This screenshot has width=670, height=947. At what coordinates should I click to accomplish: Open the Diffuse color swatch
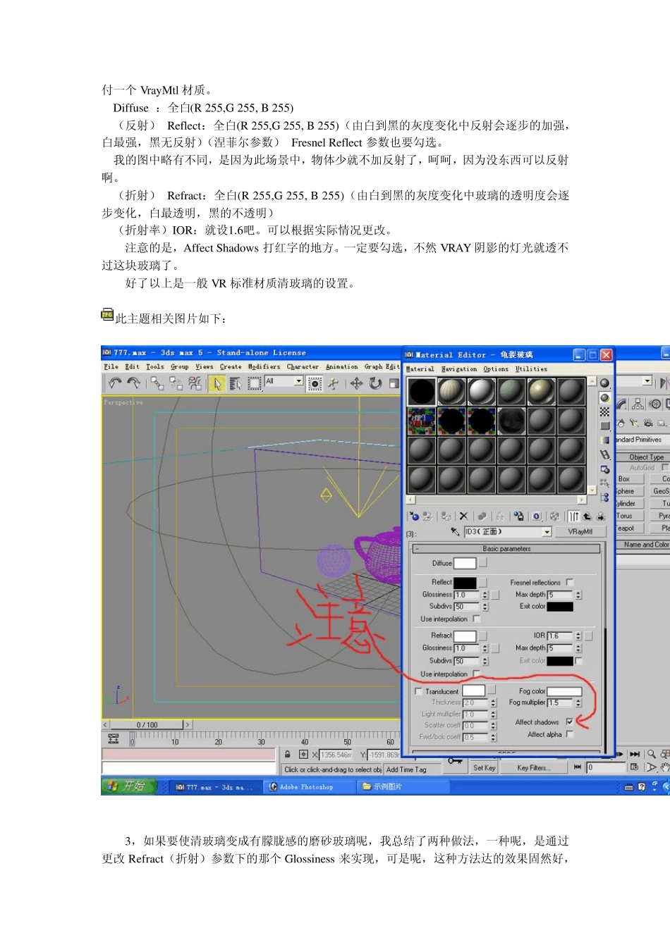[x=465, y=564]
